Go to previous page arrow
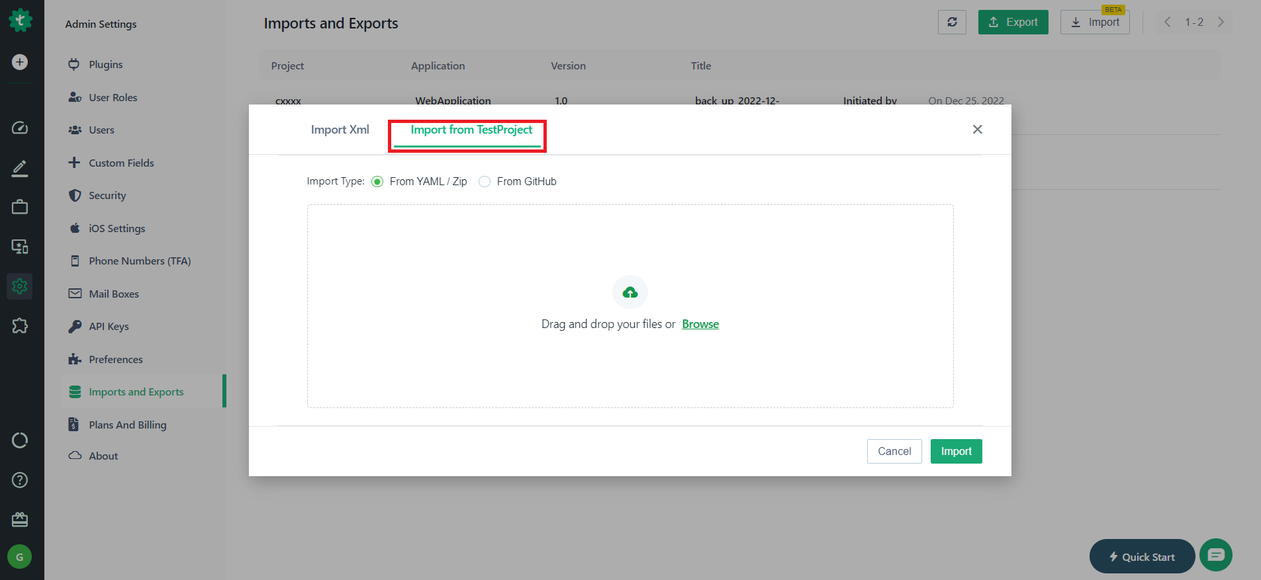This screenshot has width=1261, height=580. point(1168,22)
